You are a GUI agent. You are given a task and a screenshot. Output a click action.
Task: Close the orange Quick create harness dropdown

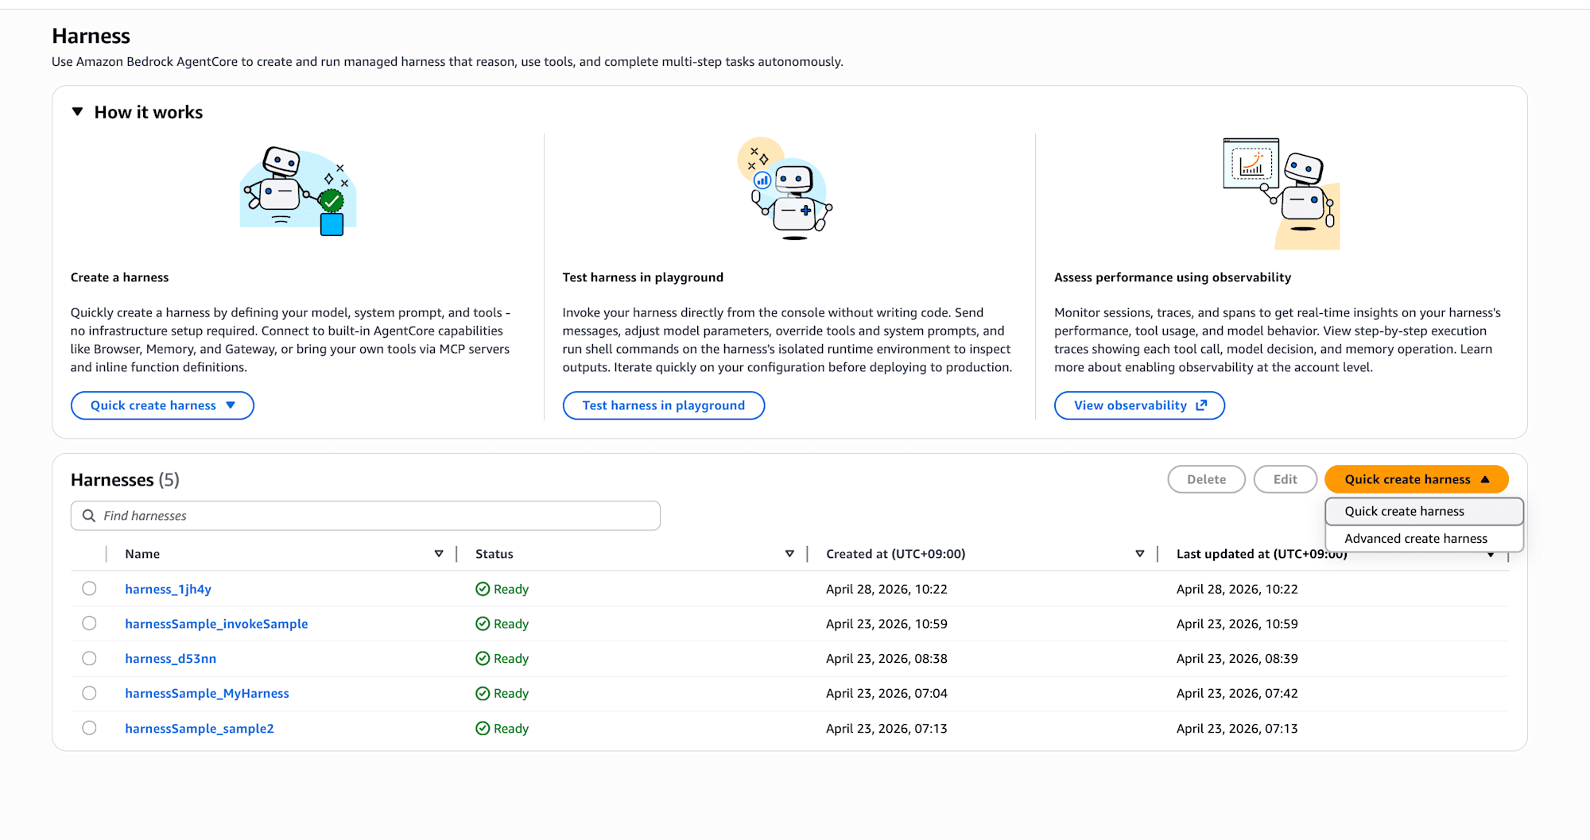click(x=1417, y=479)
